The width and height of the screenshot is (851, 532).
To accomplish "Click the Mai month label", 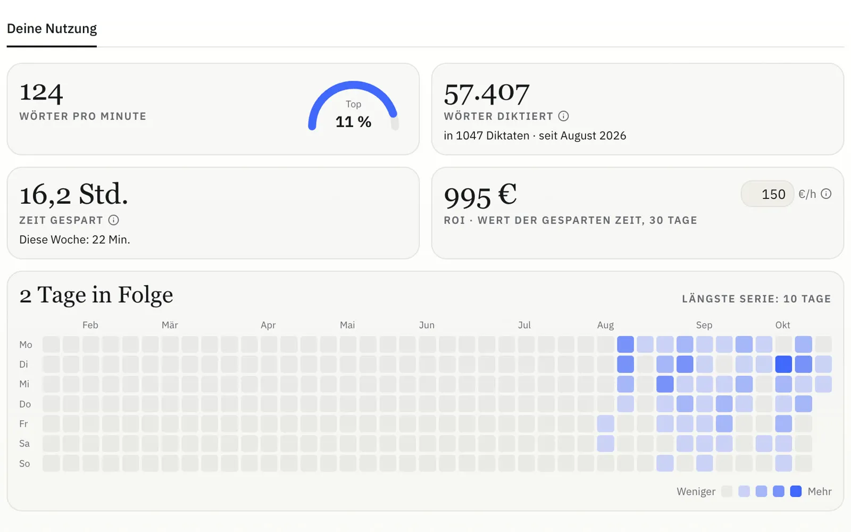I will point(347,325).
